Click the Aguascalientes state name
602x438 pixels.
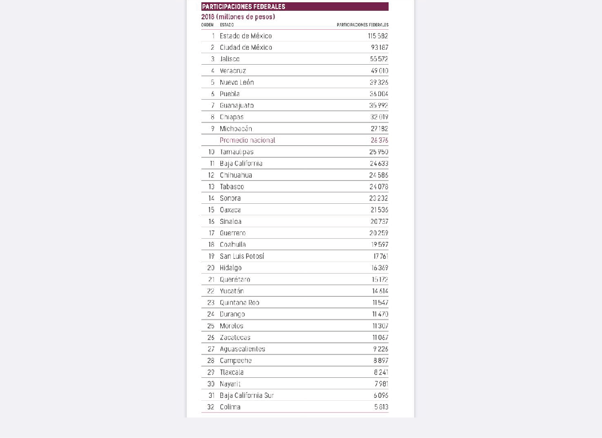(x=242, y=349)
